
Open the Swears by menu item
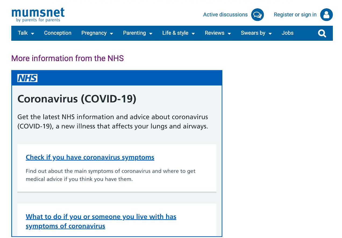pos(253,33)
